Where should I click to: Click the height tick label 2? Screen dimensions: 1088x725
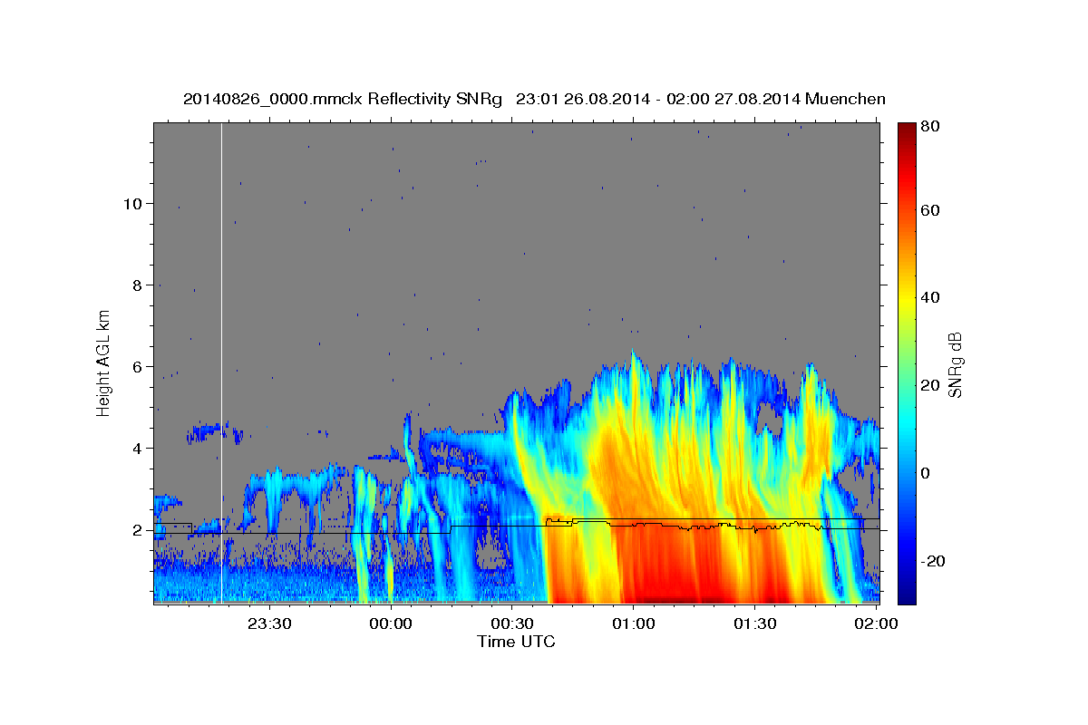coord(137,530)
